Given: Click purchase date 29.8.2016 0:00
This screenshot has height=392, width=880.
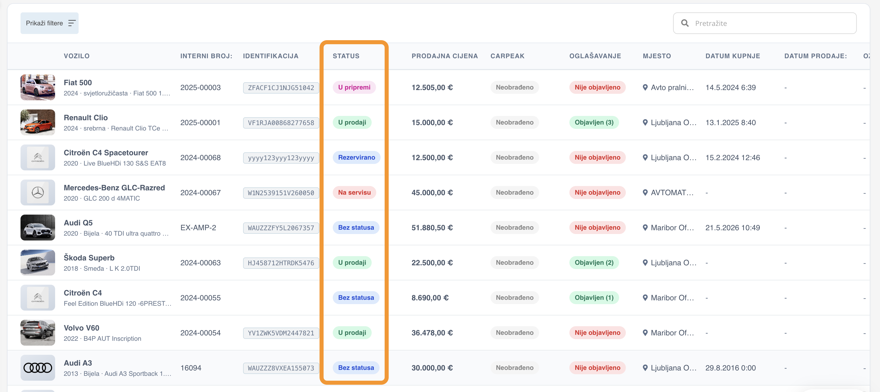Looking at the screenshot, I should pos(730,368).
